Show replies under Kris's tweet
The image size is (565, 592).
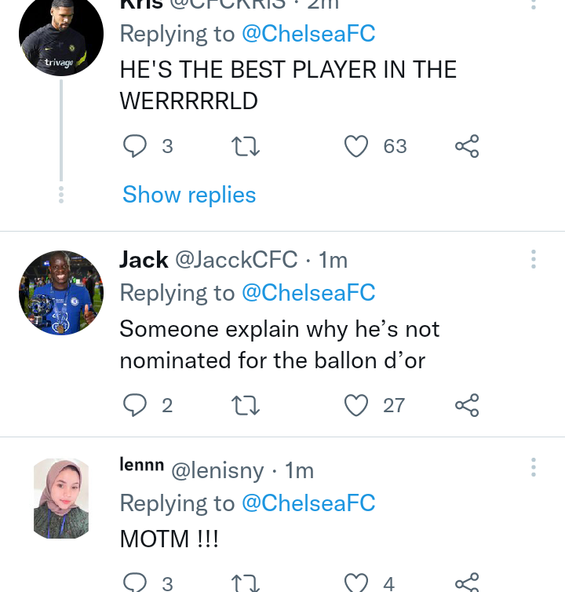pyautogui.click(x=189, y=195)
